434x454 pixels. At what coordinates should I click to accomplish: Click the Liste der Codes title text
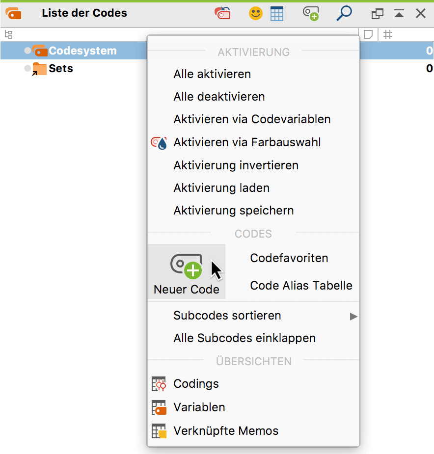tap(84, 13)
